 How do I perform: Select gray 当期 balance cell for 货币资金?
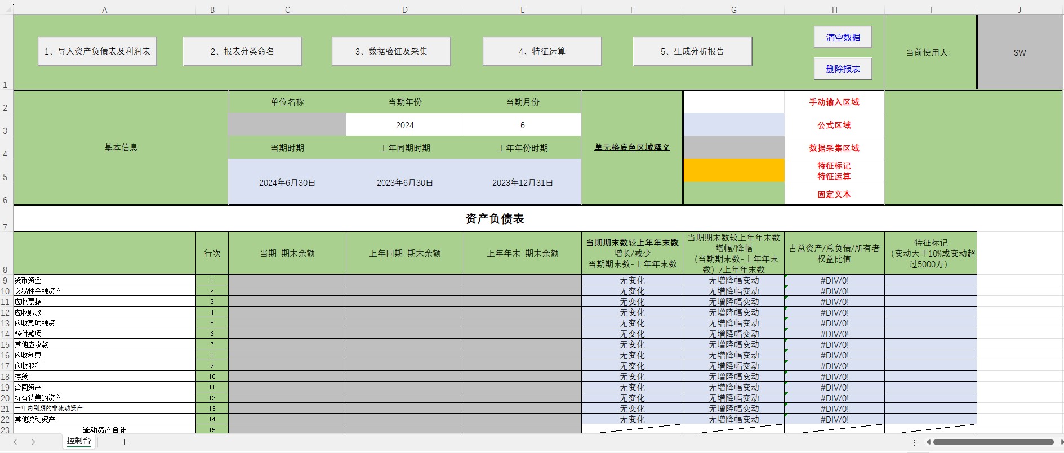[x=287, y=280]
